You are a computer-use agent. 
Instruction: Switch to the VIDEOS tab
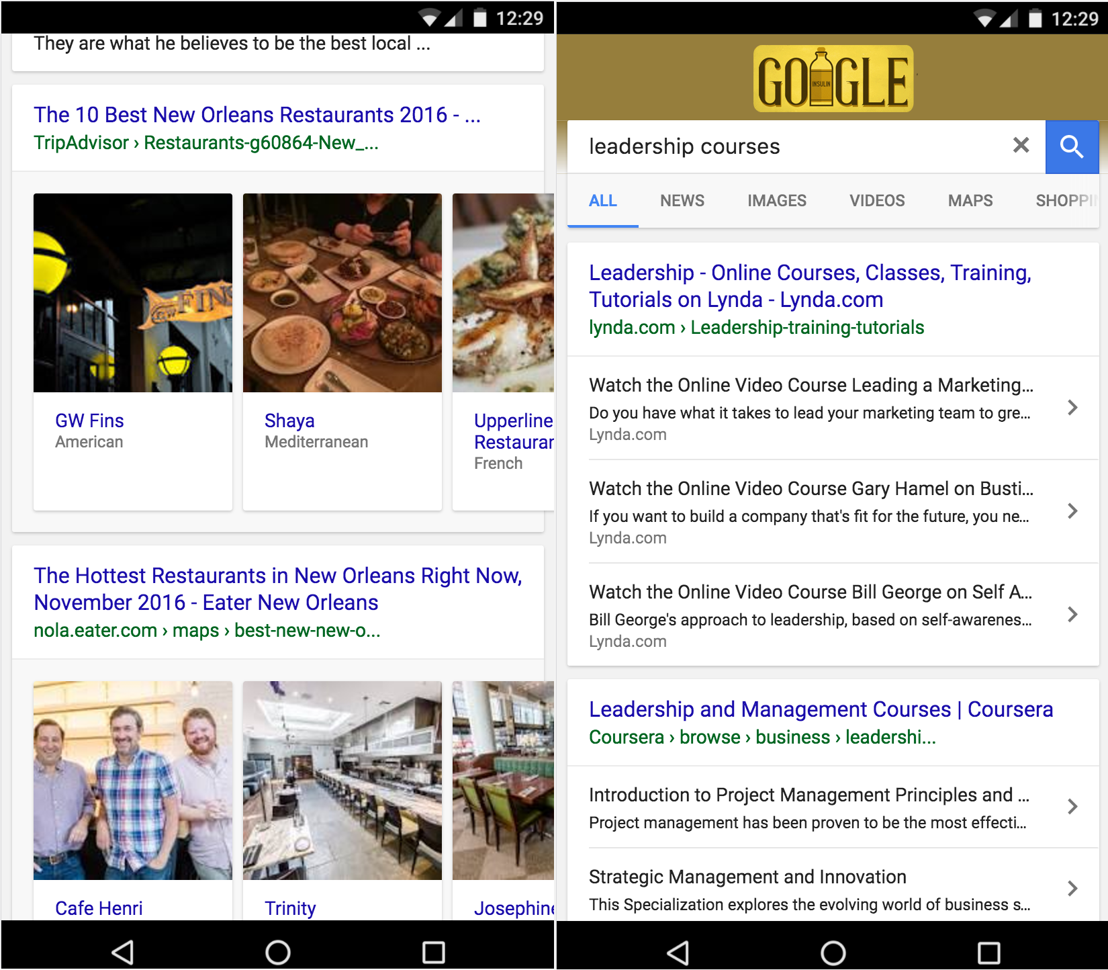tap(877, 201)
